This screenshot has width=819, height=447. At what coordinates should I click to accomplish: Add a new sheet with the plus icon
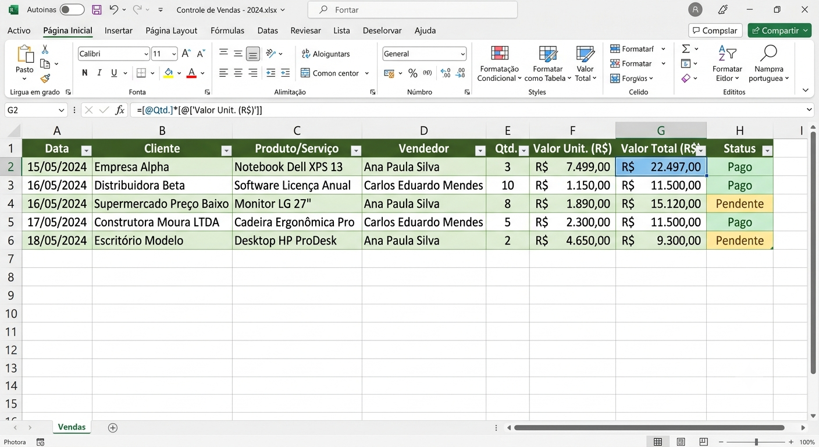[x=113, y=428]
